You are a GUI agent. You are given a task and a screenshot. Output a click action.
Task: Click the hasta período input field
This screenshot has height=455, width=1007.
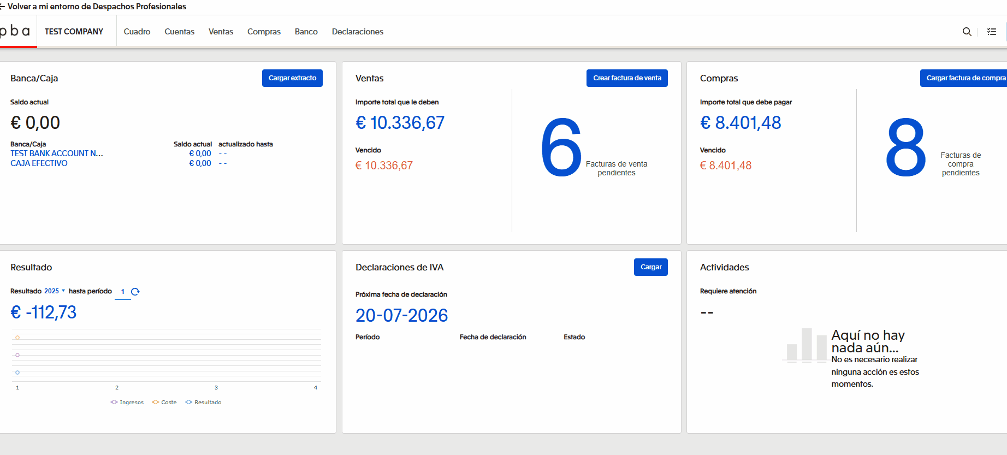(x=123, y=292)
